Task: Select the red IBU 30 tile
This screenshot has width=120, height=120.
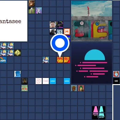Action: point(67,60)
